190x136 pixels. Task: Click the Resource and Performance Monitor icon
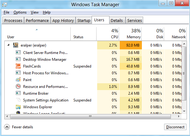[18, 86]
